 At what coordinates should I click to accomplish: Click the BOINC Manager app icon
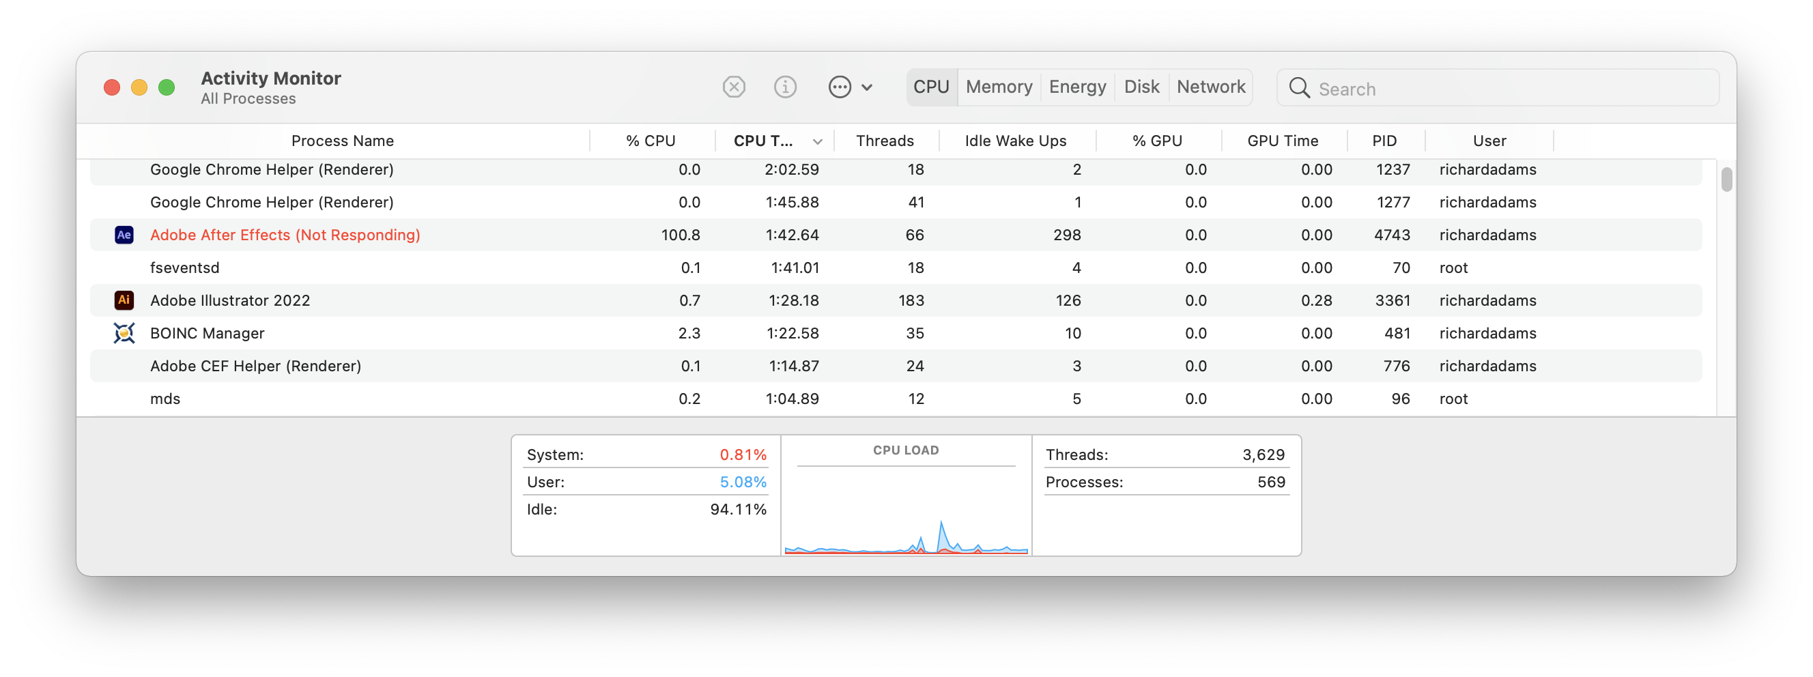coord(124,333)
